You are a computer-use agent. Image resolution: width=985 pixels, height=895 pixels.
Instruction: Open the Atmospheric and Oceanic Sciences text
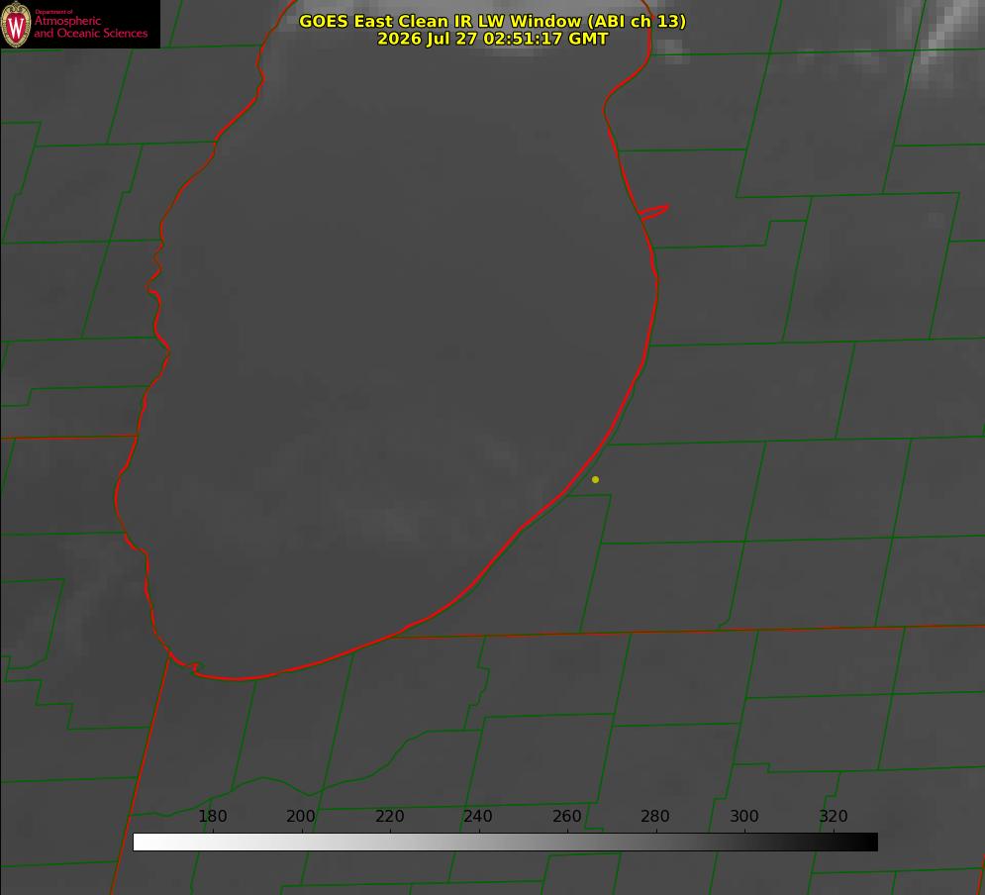point(90,27)
